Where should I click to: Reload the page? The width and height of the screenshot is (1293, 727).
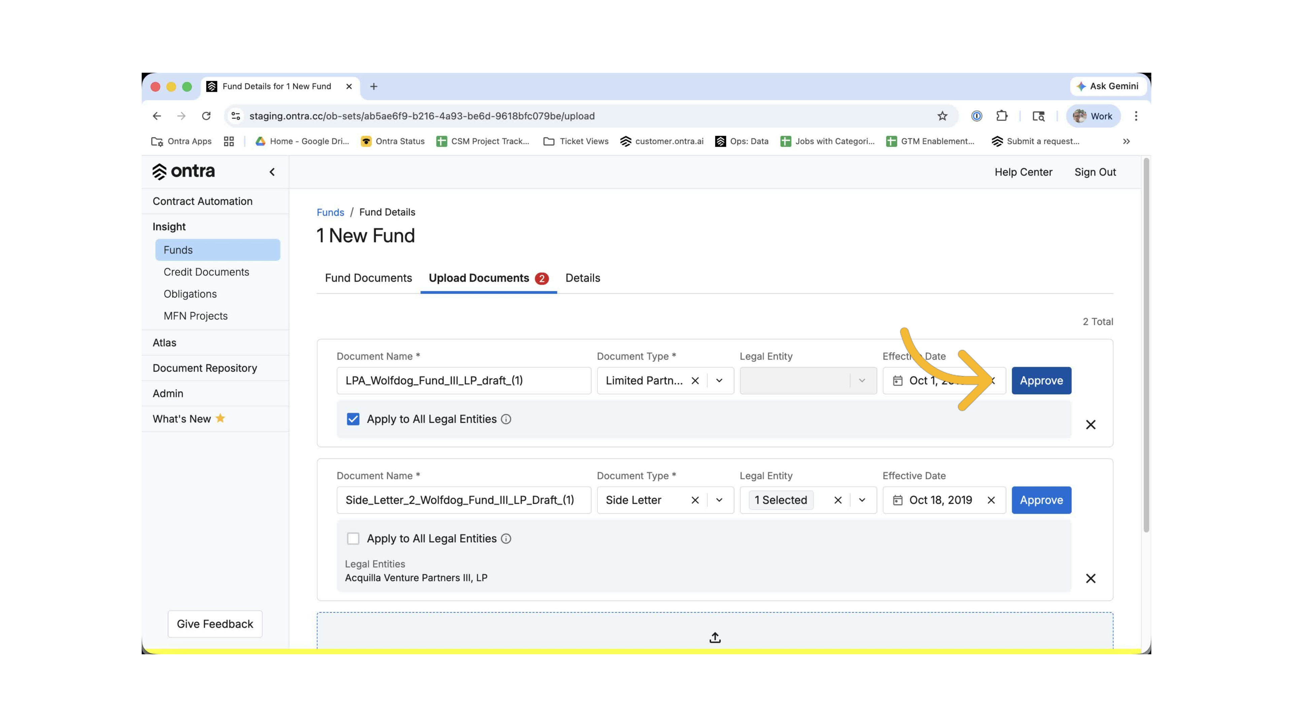coord(206,116)
